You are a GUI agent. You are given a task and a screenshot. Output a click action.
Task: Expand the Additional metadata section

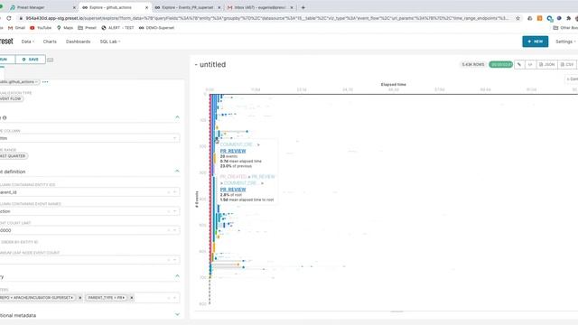point(177,314)
